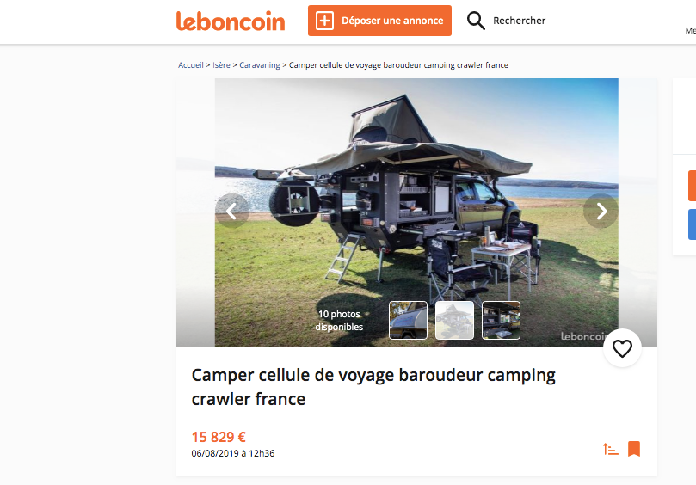Advance to the next photo with the right arrow
Screen dimensions: 696x485
point(601,211)
